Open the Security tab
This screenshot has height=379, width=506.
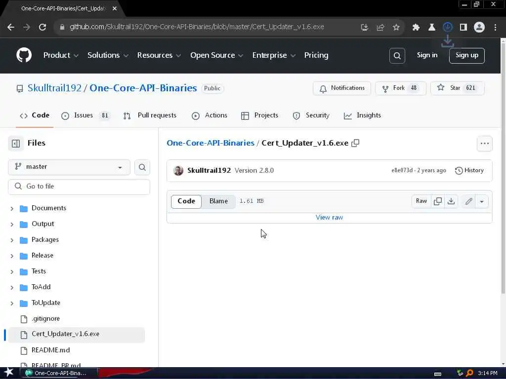click(x=311, y=115)
